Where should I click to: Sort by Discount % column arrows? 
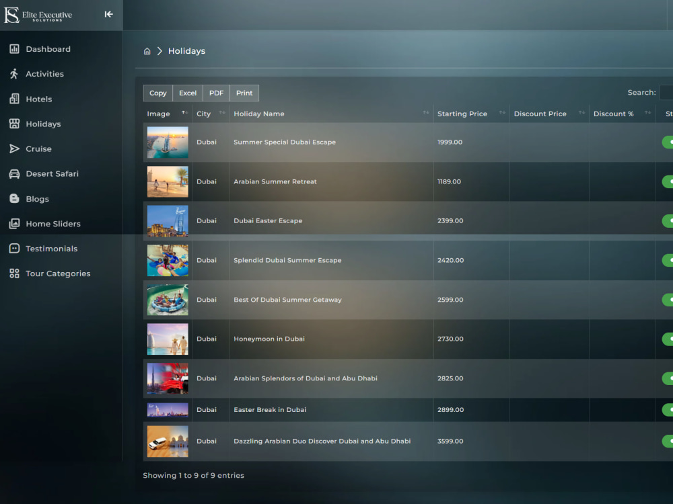tap(647, 113)
